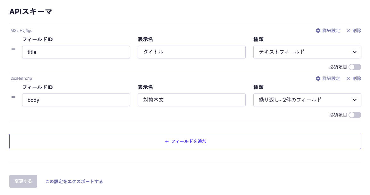Click the 表示名 input containing 対談本文
The width and height of the screenshot is (370, 195).
tap(192, 100)
